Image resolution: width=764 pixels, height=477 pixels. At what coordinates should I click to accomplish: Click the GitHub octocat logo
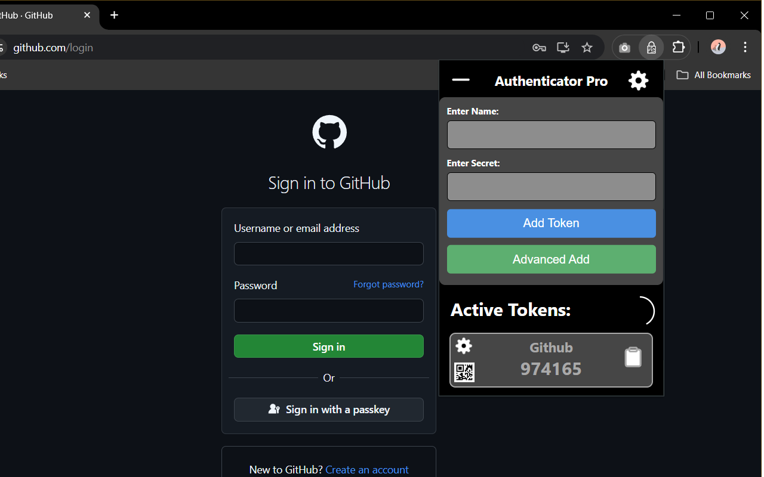tap(329, 132)
